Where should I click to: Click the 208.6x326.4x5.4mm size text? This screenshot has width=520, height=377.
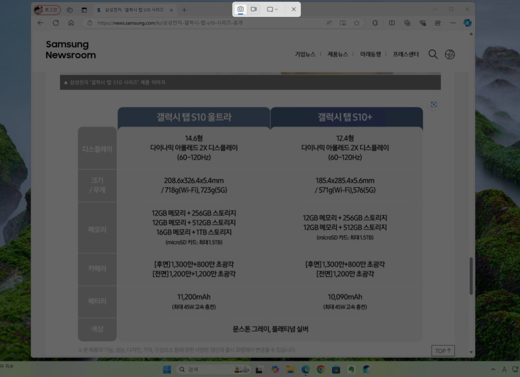coord(194,180)
